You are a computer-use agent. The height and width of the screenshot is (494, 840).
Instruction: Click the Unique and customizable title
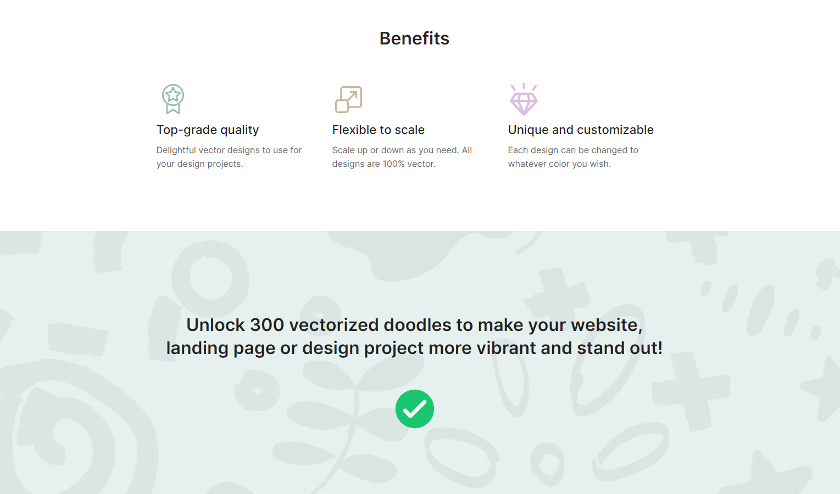click(581, 130)
